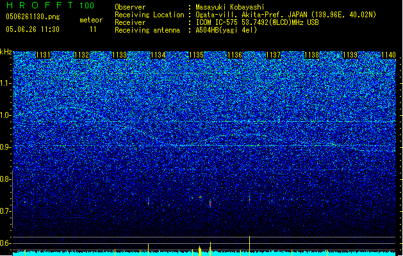
Task: Click the tallest yellow spike in the power graph
Action: pyautogui.click(x=249, y=246)
